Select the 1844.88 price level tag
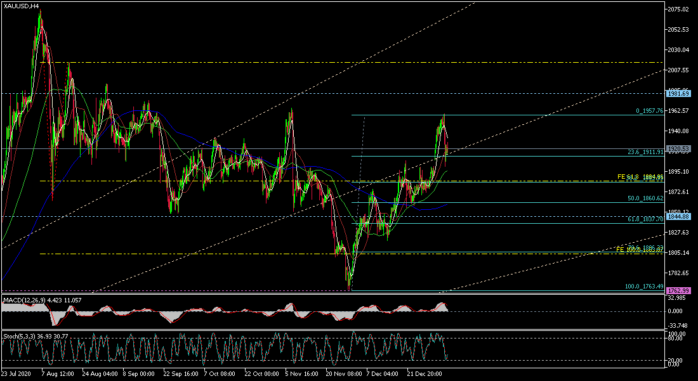This screenshot has height=381, width=698. [678, 216]
